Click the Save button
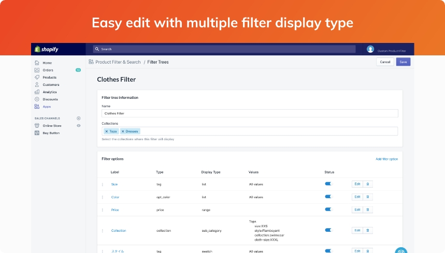This screenshot has height=253, width=445. (x=403, y=62)
